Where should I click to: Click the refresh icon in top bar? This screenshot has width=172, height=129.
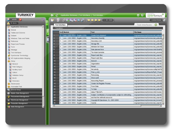tap(57, 15)
